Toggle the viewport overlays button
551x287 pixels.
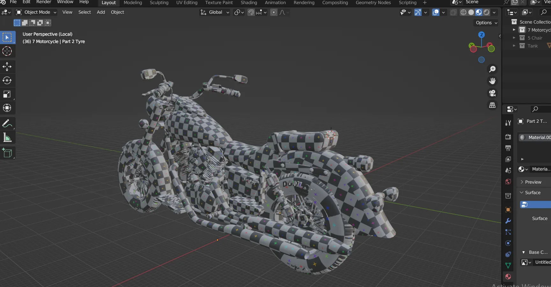[436, 12]
